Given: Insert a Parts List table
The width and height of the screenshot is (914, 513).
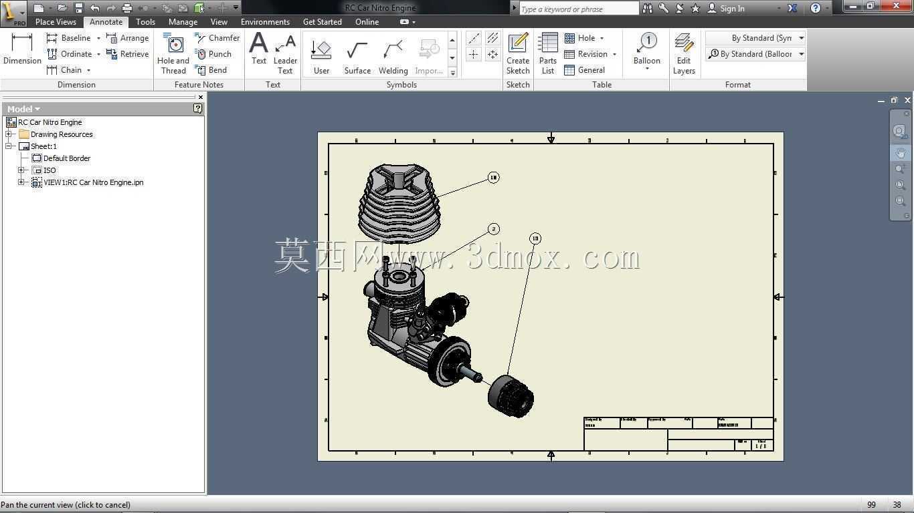Looking at the screenshot, I should (x=548, y=54).
